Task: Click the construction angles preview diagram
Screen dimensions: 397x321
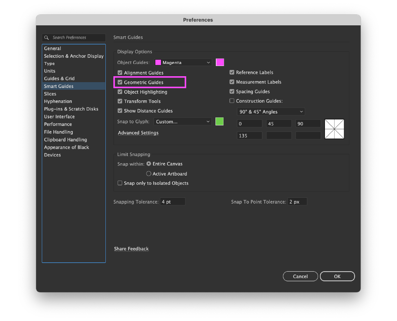Action: pyautogui.click(x=334, y=129)
